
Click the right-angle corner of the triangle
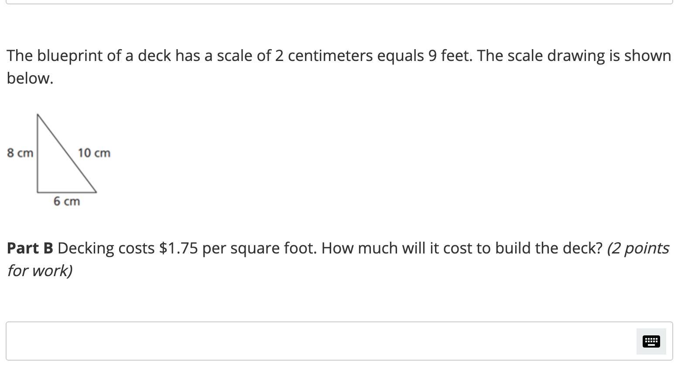pos(38,192)
